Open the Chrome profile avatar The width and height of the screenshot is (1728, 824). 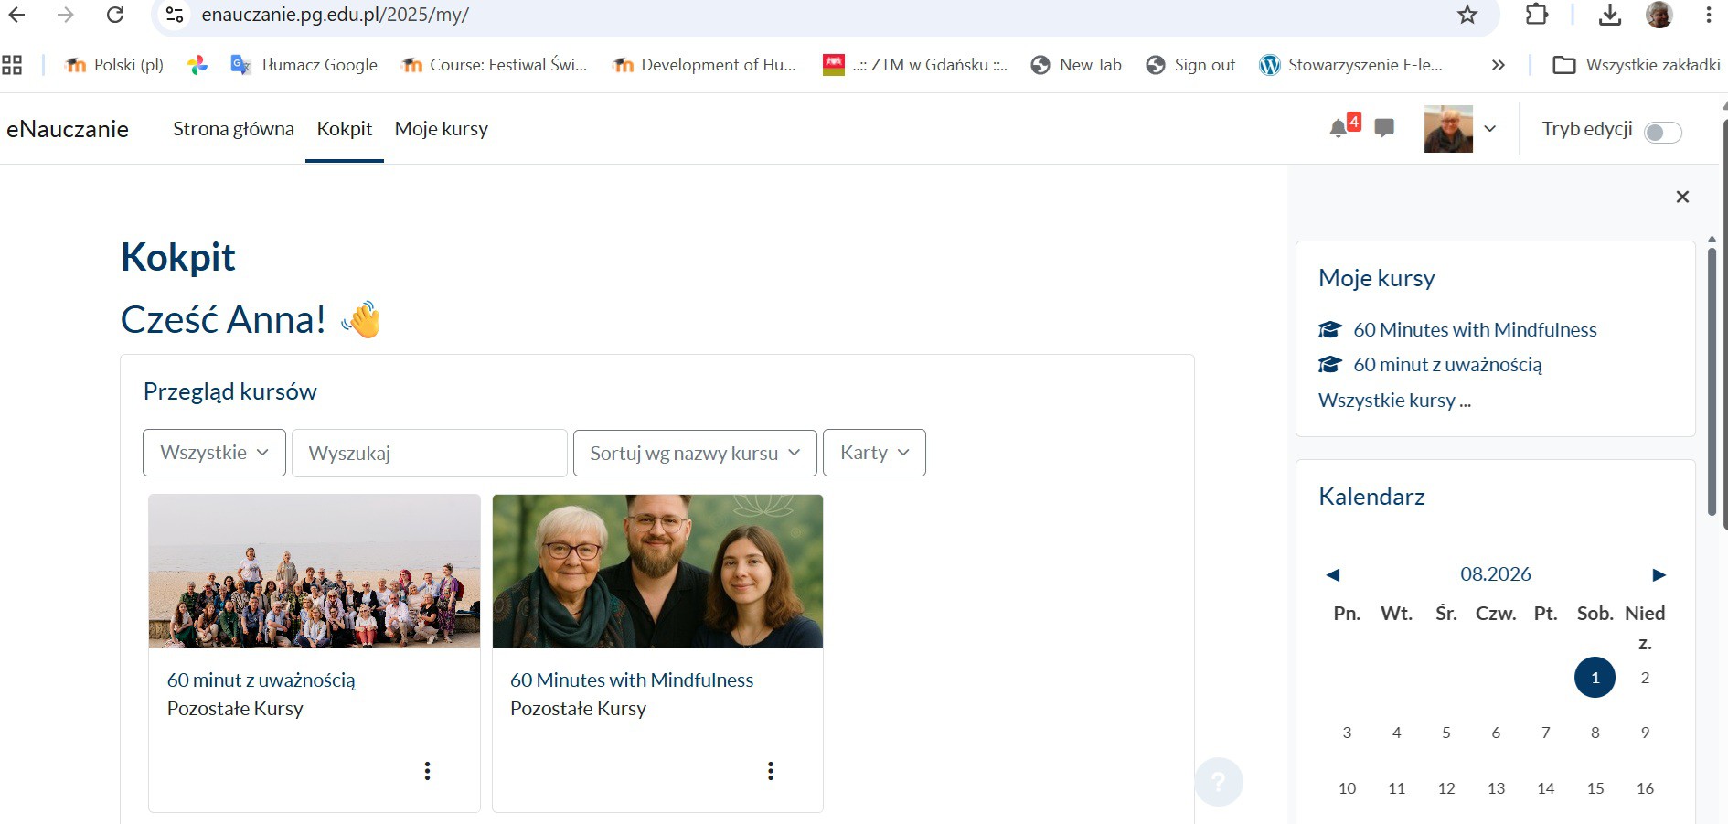point(1659,15)
